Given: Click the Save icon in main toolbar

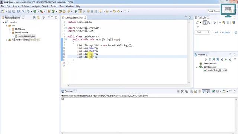Looking at the screenshot, I should (9, 11).
